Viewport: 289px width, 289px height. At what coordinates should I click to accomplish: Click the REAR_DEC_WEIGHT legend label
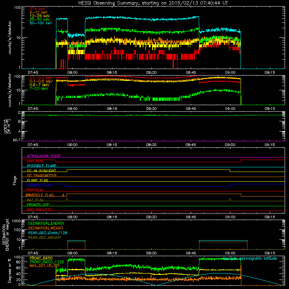pos(44,238)
